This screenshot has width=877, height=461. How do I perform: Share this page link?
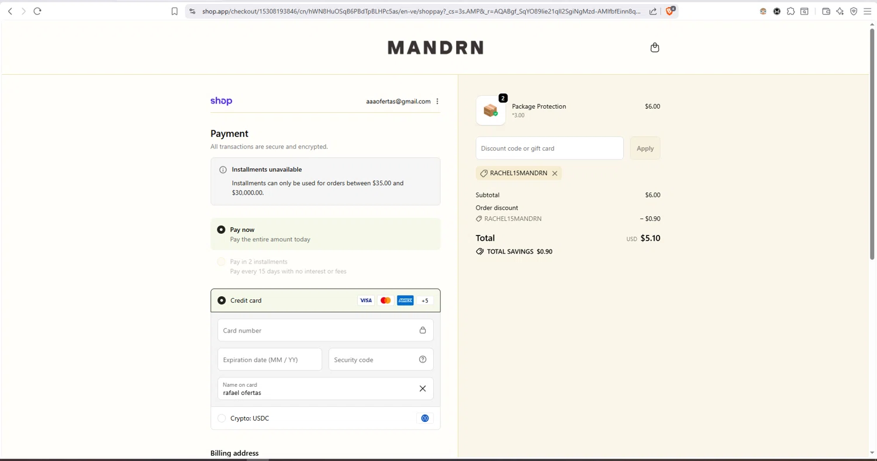click(653, 11)
